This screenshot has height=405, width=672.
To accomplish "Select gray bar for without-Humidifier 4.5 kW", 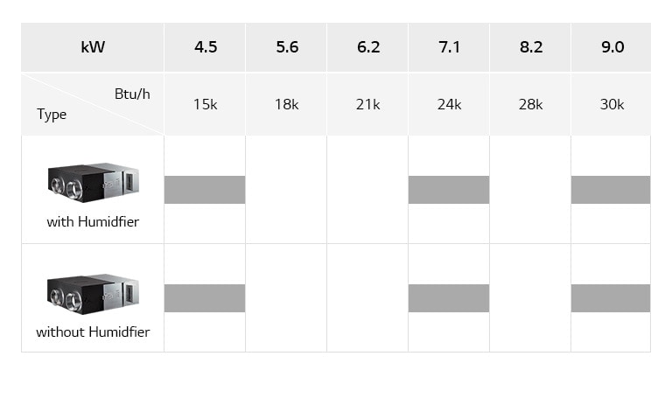I will 205,298.
